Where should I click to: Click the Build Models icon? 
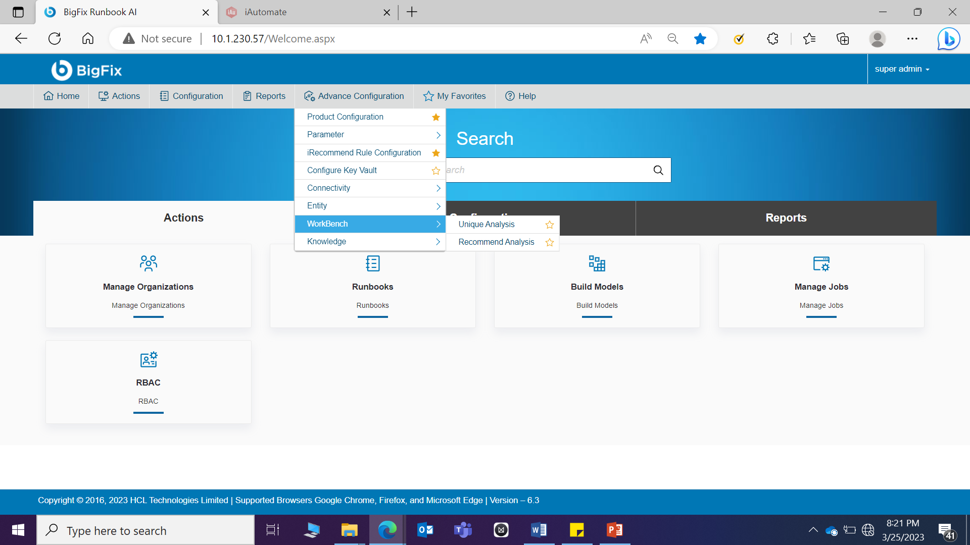coord(597,263)
